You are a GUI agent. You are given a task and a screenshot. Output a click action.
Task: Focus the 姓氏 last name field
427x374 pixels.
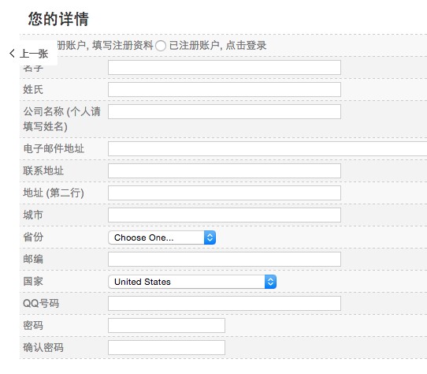point(225,89)
